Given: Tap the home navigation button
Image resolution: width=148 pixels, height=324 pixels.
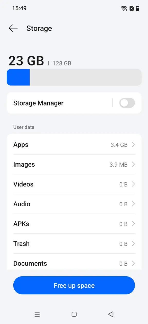Looking at the screenshot, I should [x=74, y=314].
